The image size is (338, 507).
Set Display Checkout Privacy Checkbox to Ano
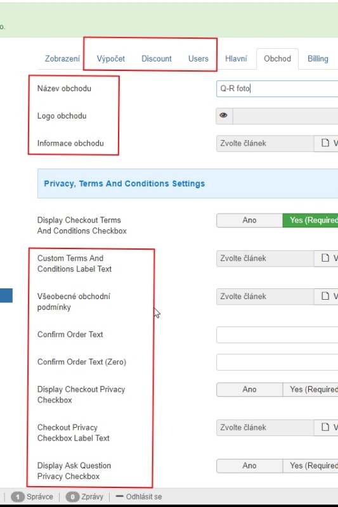(x=249, y=389)
